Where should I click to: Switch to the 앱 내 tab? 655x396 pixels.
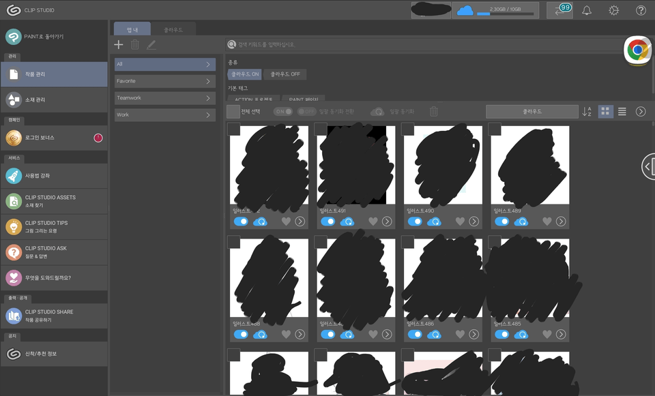click(x=132, y=29)
